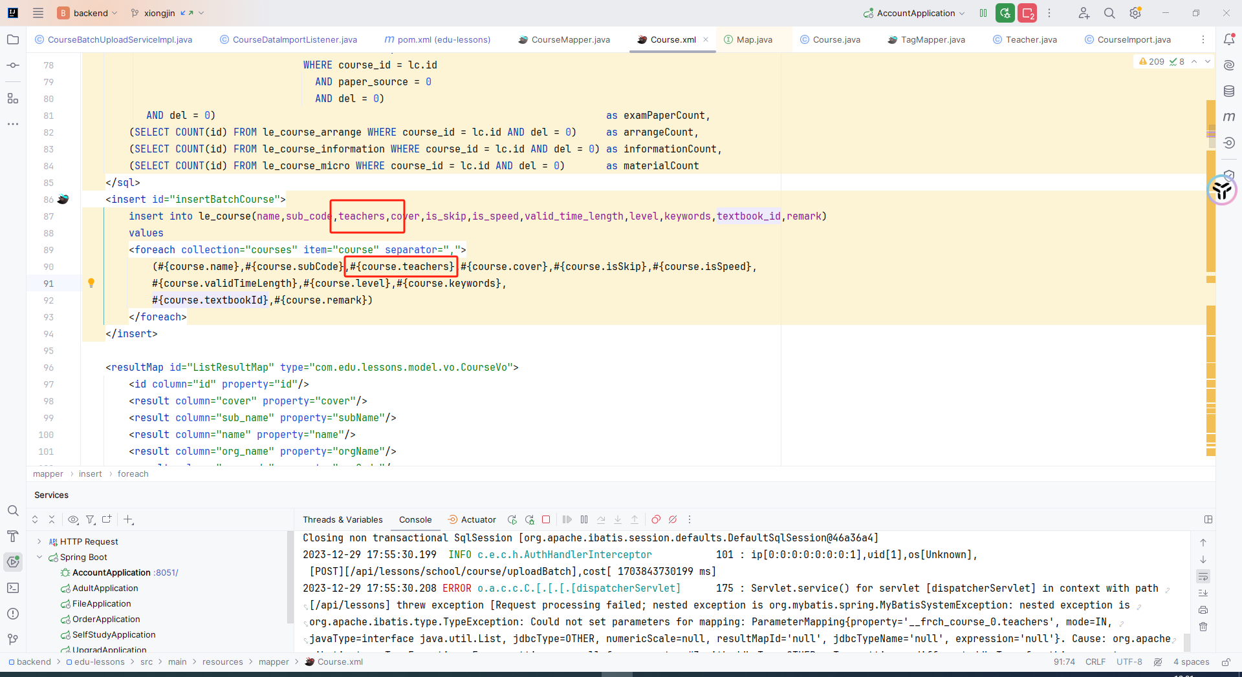
Task: Open the Git tool window
Action: coord(12,640)
